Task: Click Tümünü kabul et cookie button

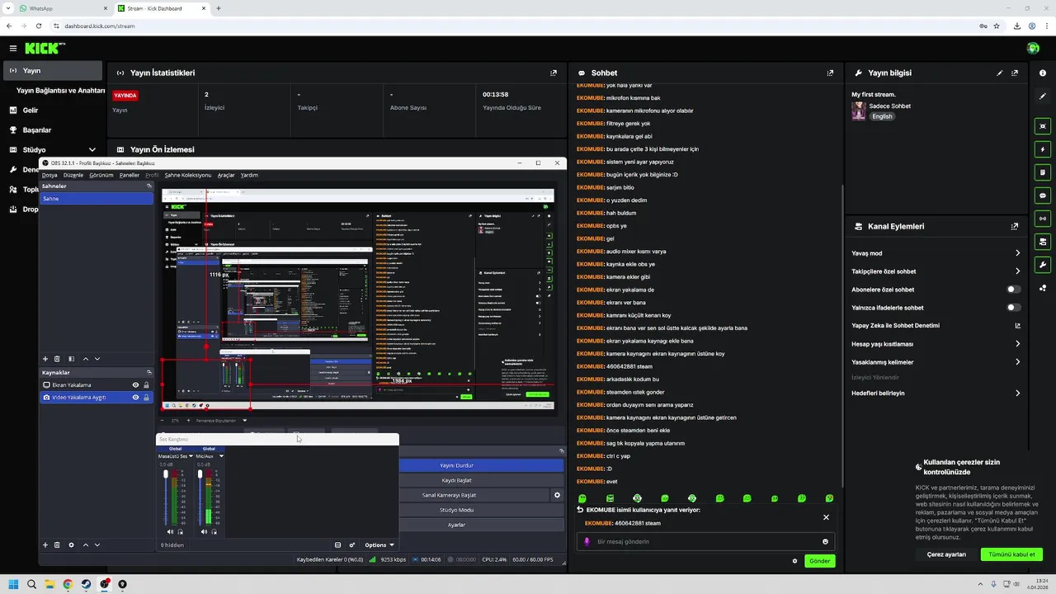Action: 1011,554
